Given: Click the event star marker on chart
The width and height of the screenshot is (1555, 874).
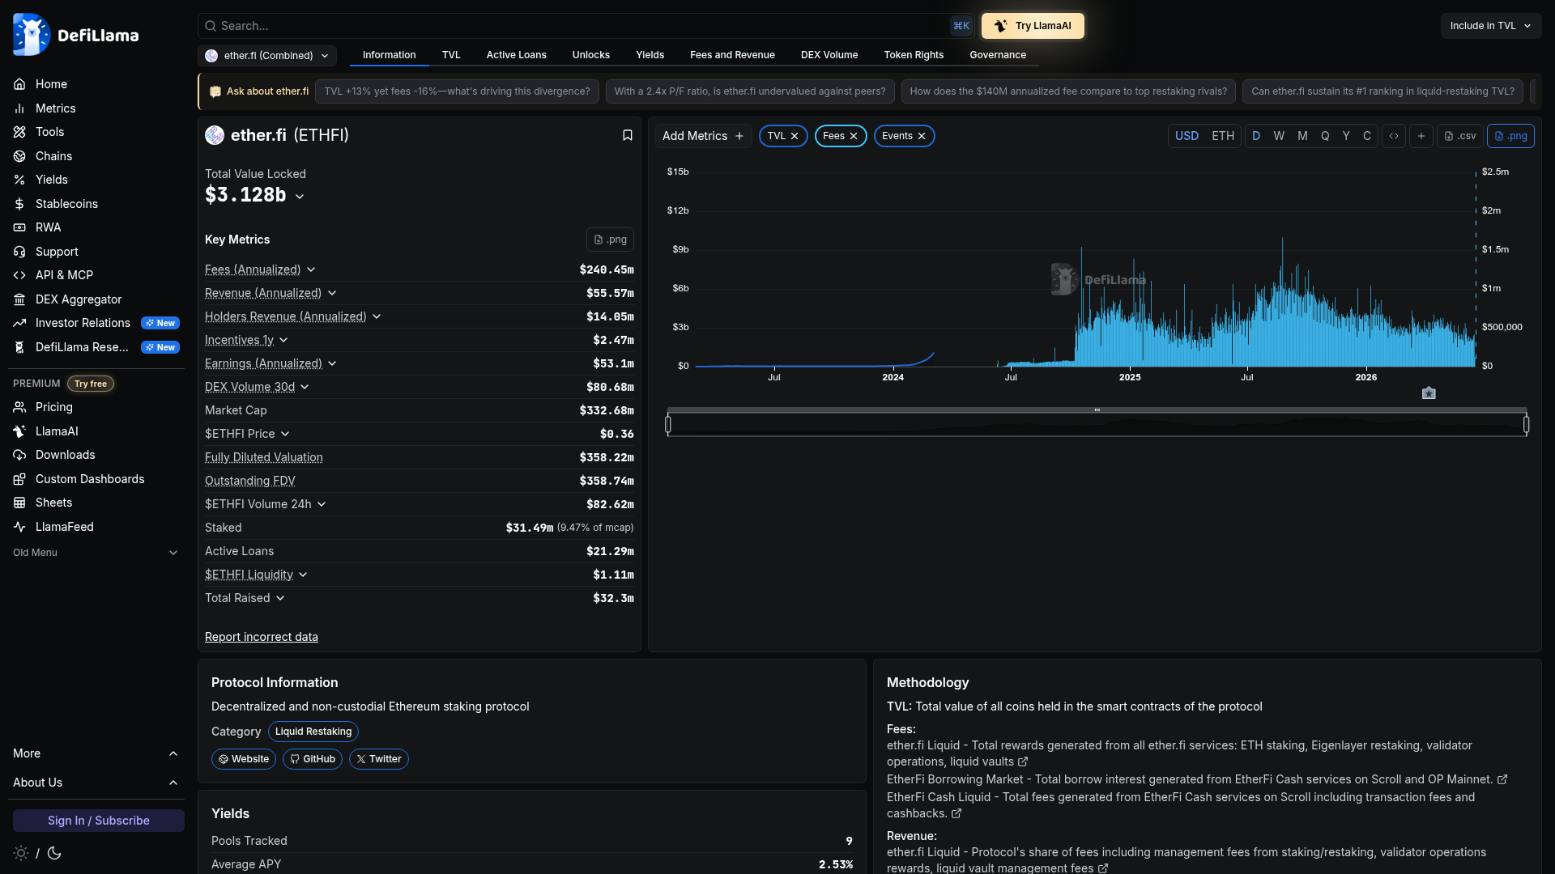Looking at the screenshot, I should click(x=1429, y=393).
